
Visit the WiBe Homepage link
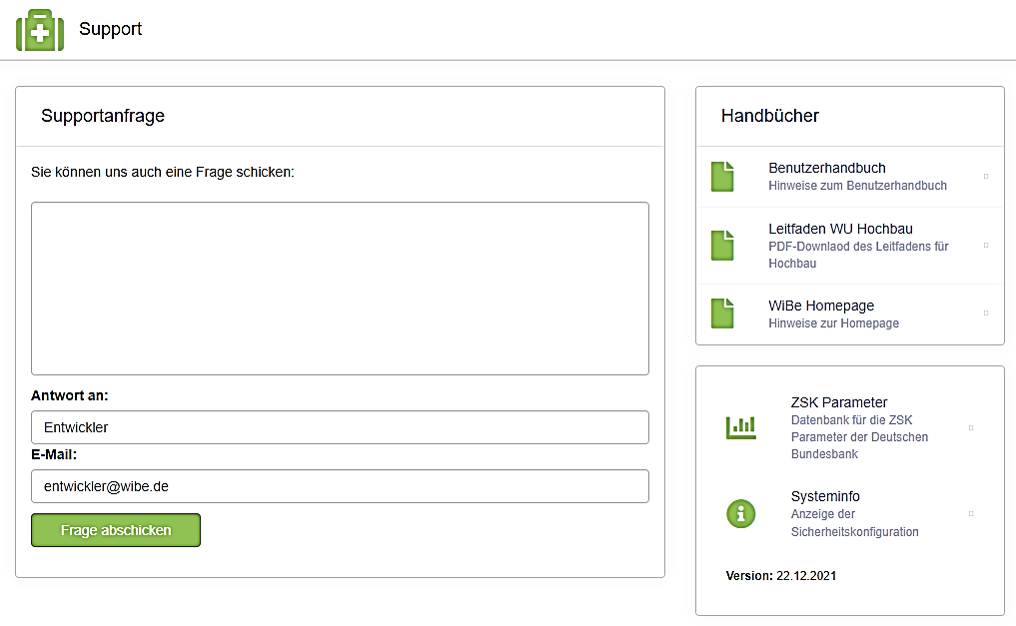tap(821, 306)
